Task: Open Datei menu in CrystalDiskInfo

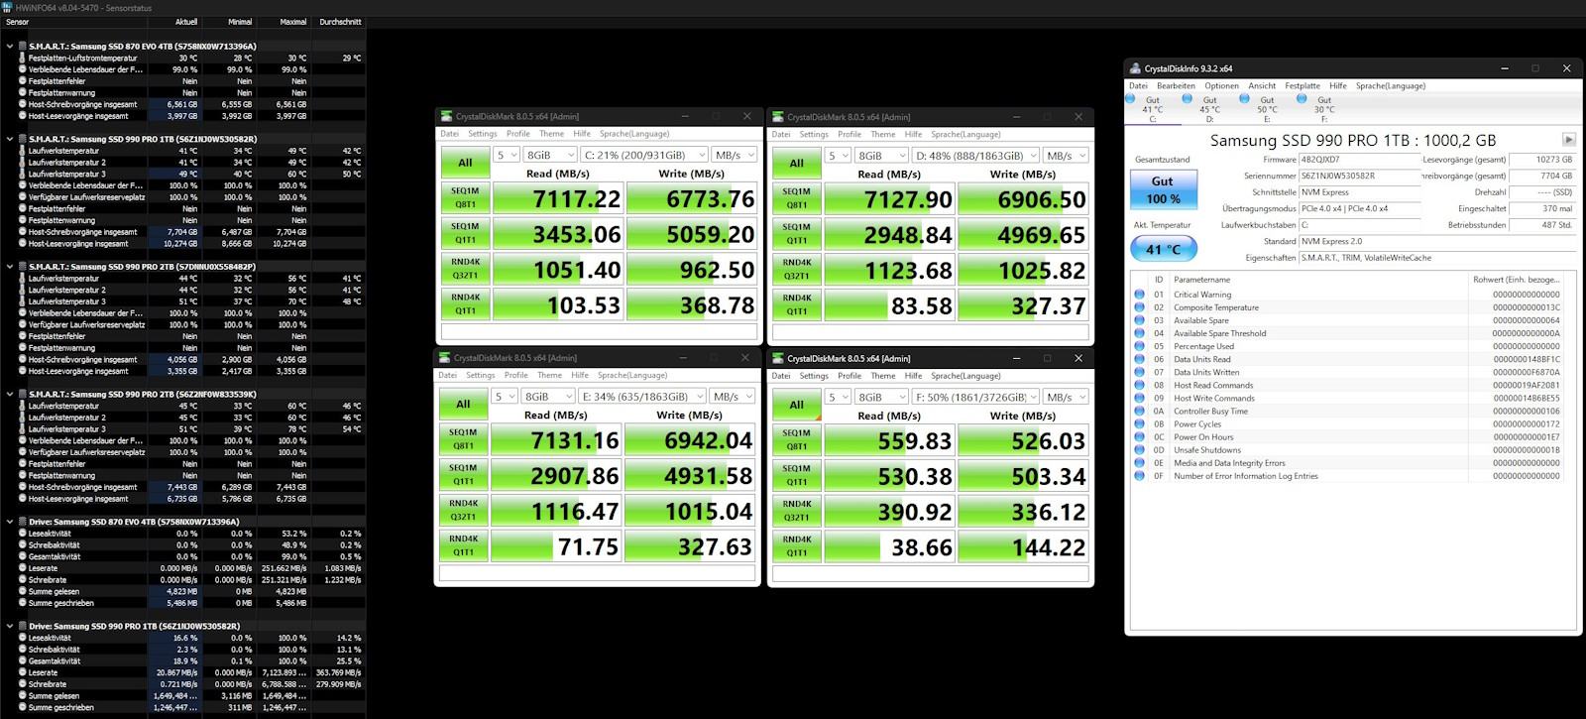Action: point(1138,85)
